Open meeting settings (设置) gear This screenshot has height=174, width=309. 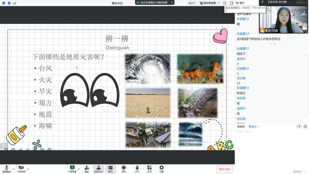(162, 169)
